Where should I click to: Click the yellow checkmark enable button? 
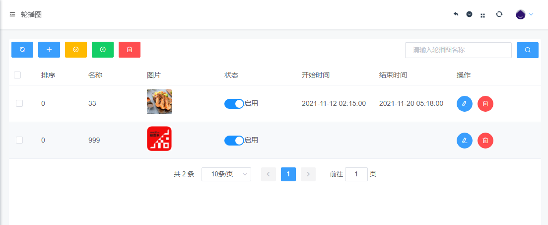click(76, 50)
